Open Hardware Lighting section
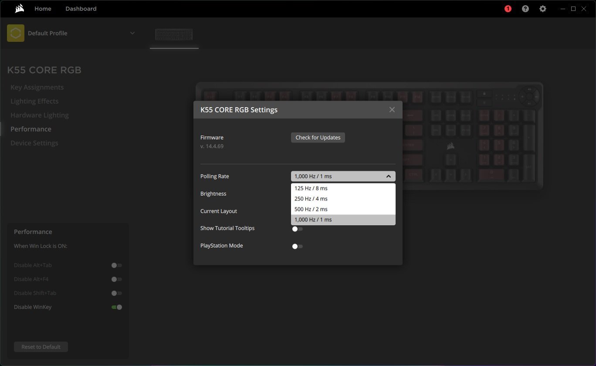This screenshot has width=596, height=366. point(40,115)
